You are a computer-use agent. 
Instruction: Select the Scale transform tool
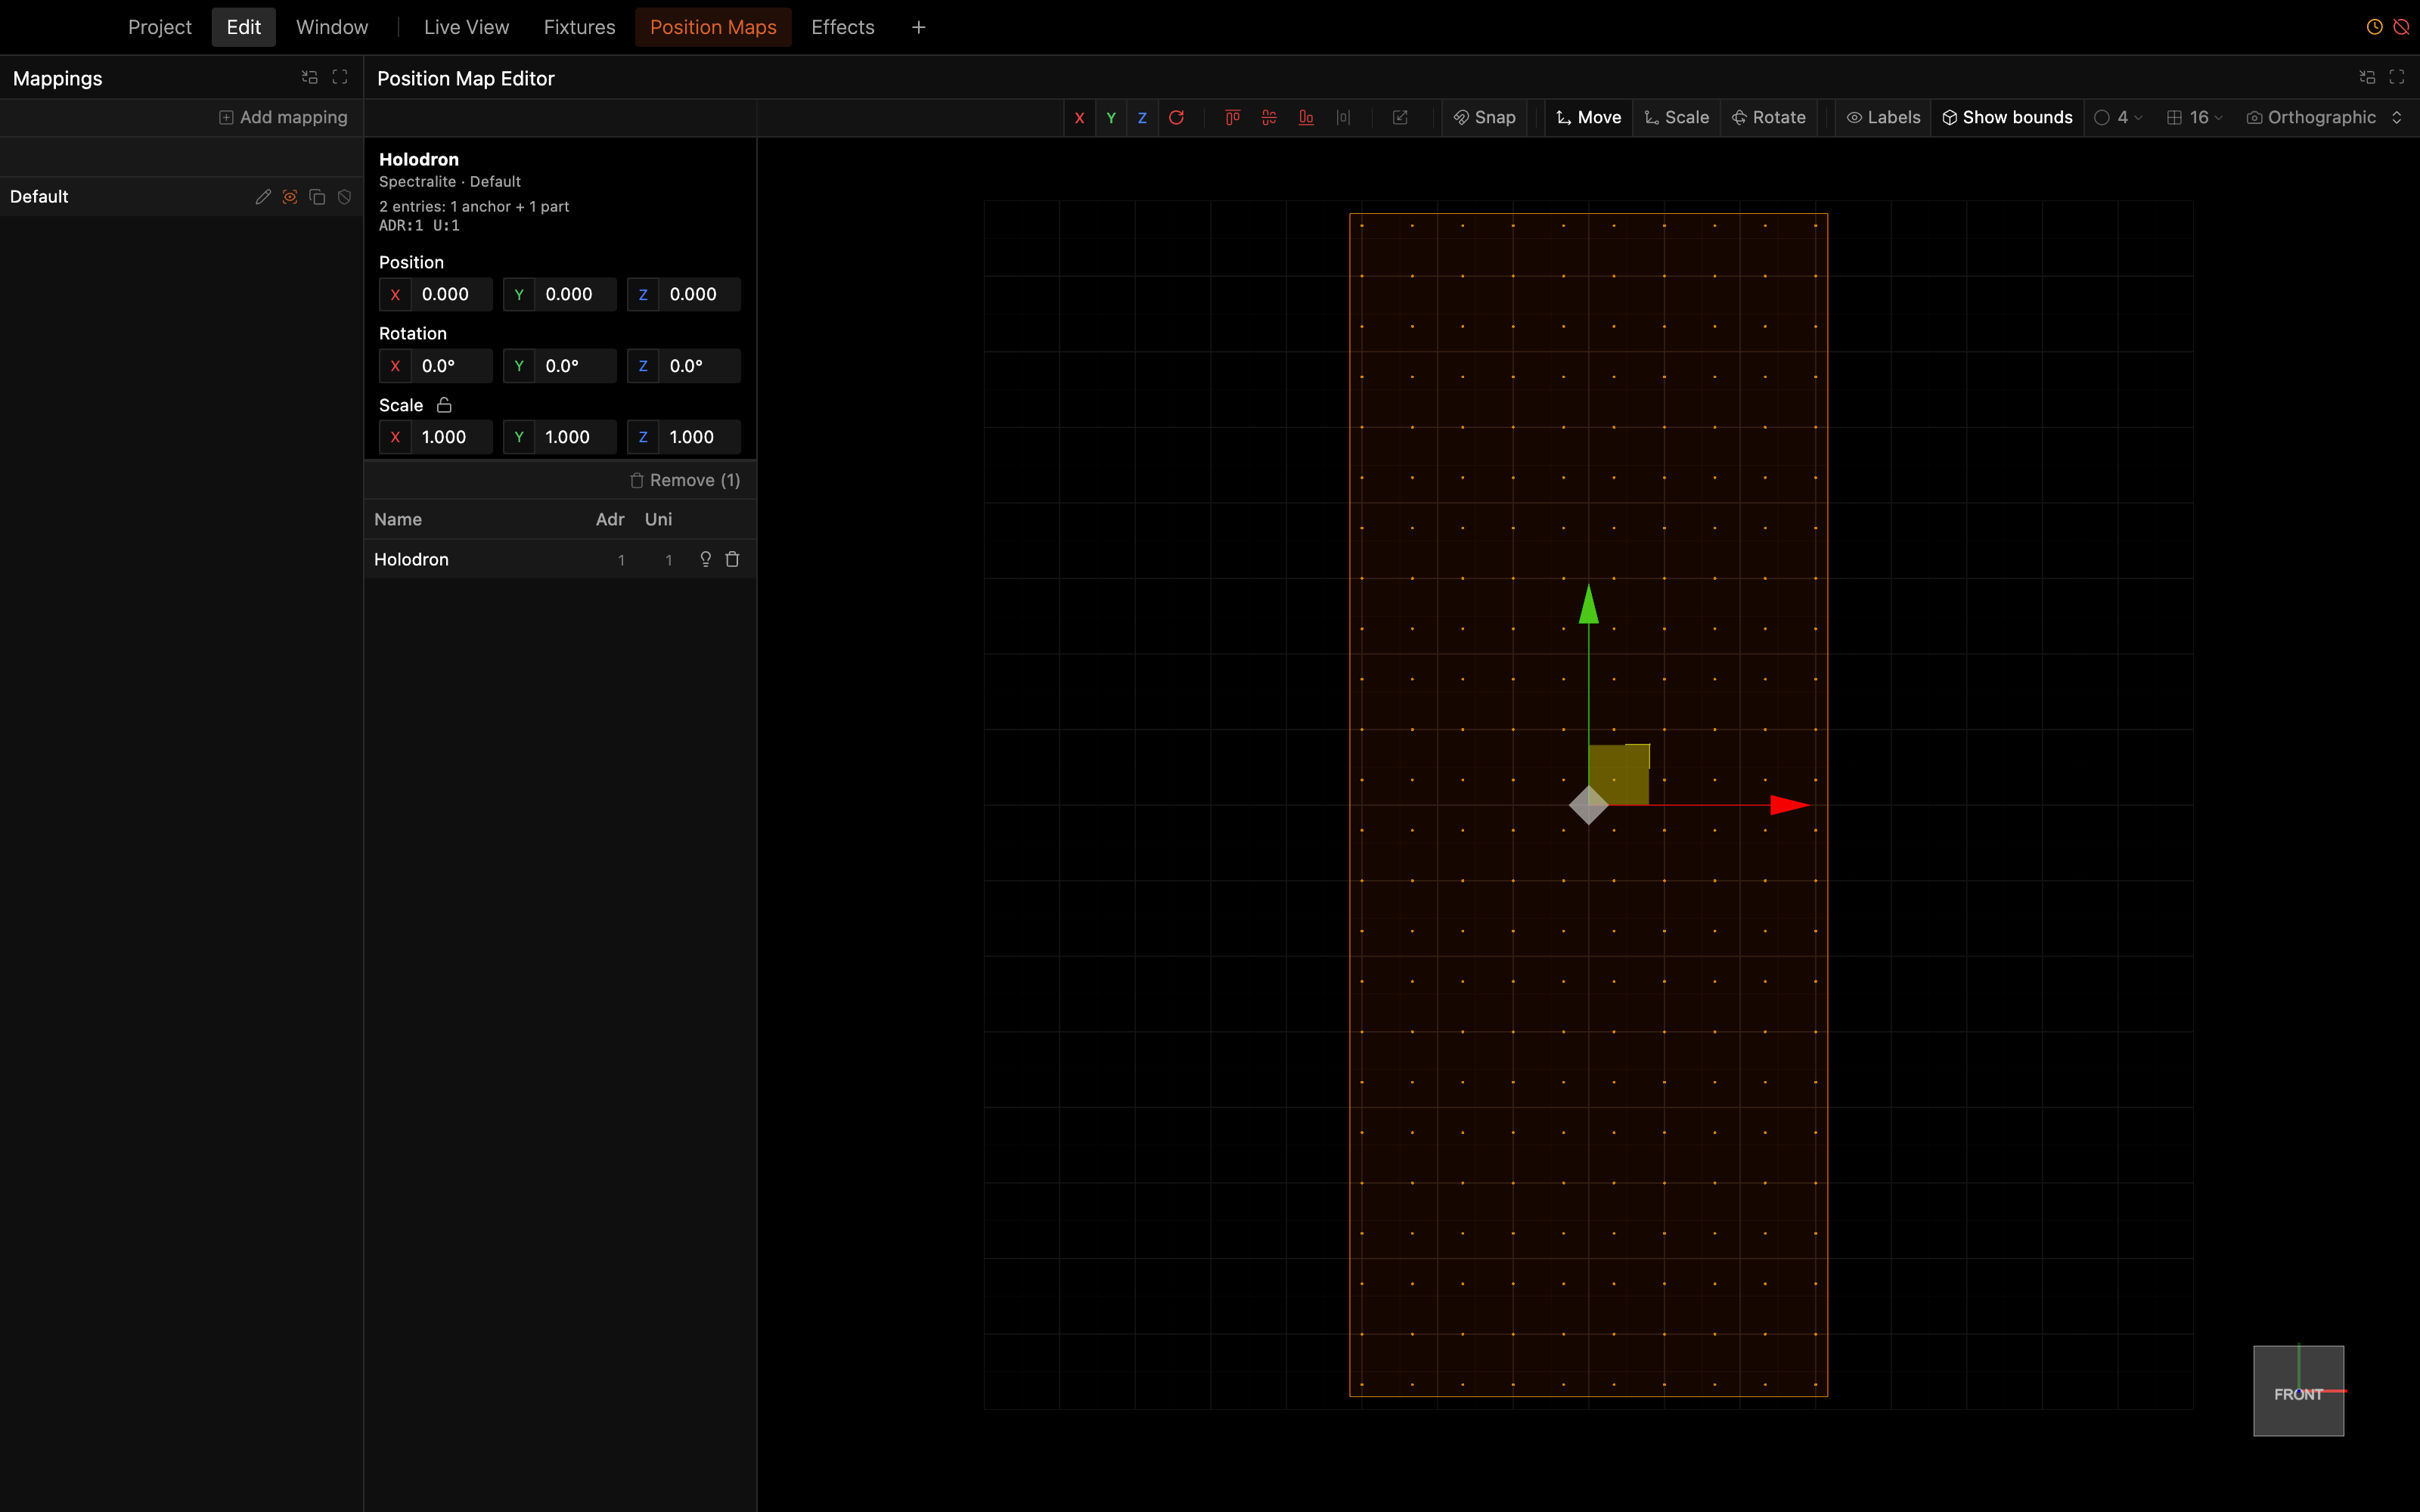click(1677, 118)
